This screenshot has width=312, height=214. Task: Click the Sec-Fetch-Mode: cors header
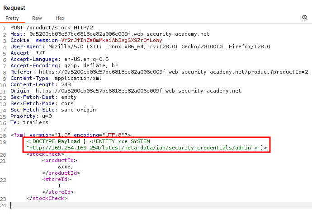pyautogui.click(x=42, y=103)
